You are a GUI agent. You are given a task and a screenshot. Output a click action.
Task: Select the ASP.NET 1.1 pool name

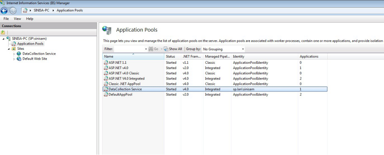coord(118,63)
